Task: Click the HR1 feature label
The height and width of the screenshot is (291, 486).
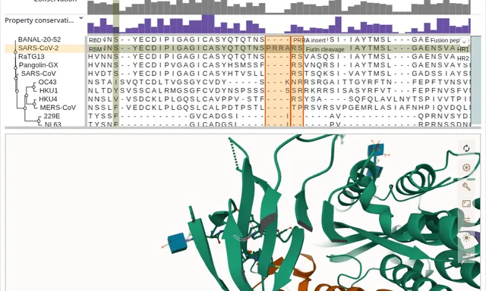Action: [463, 49]
